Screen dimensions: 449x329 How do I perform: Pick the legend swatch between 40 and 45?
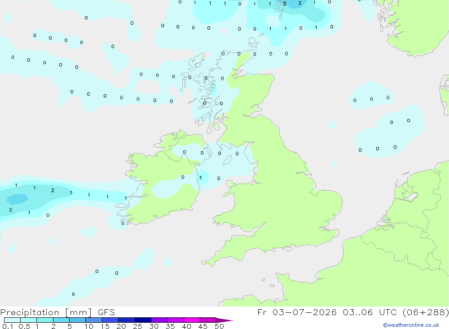192,320
